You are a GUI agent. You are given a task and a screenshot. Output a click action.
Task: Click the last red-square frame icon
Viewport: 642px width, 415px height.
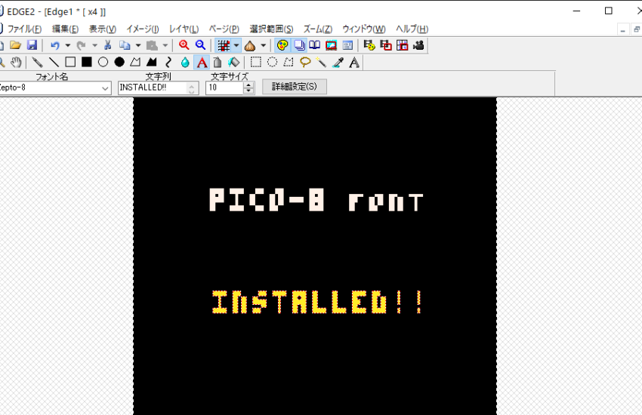tap(402, 45)
